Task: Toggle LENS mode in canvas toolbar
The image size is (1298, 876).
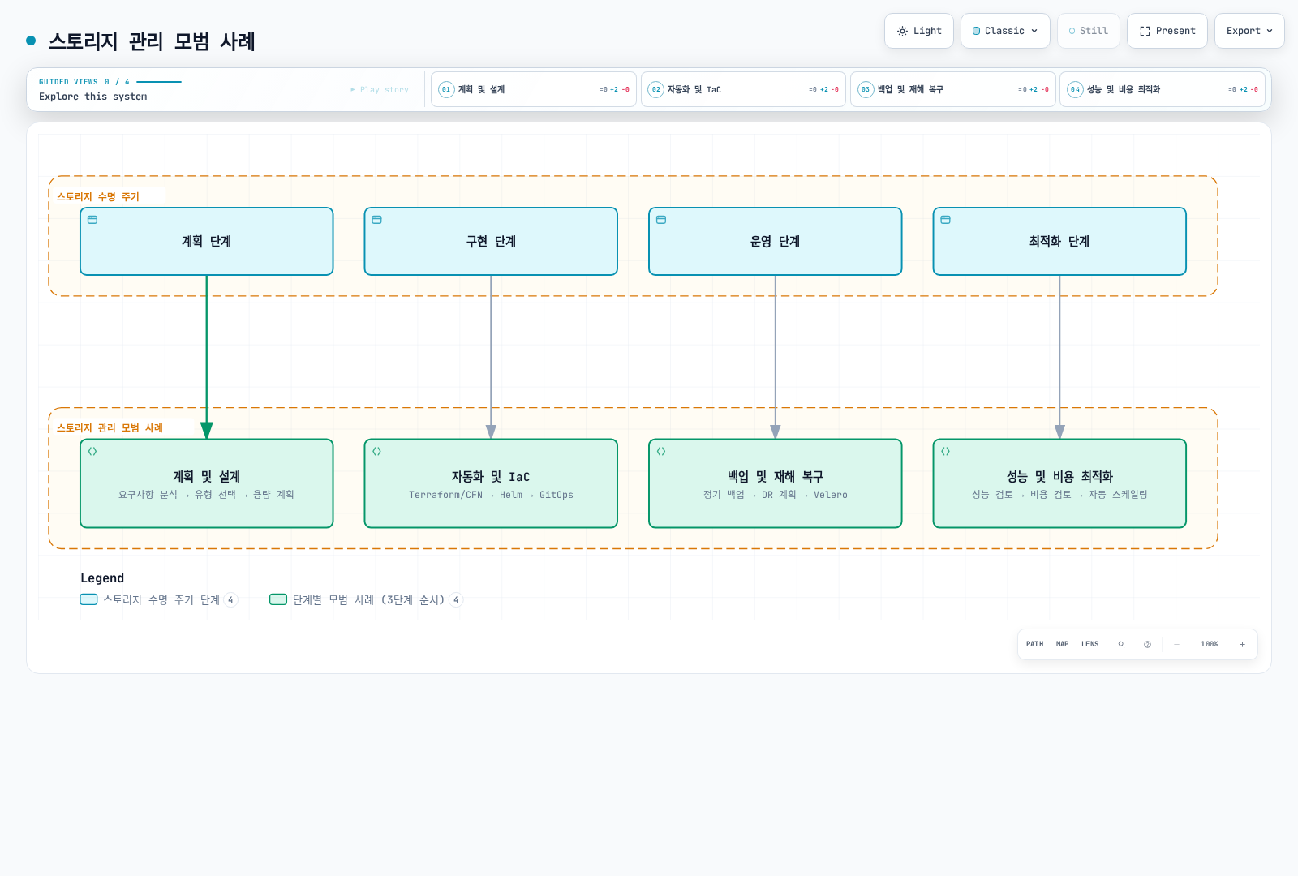Action: point(1090,644)
